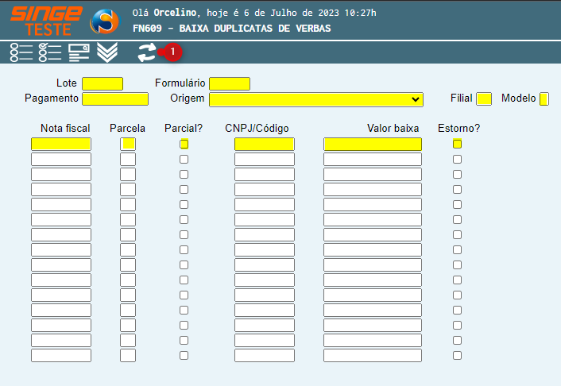
Task: Click the first row Nota fiscal field
Action: point(61,144)
